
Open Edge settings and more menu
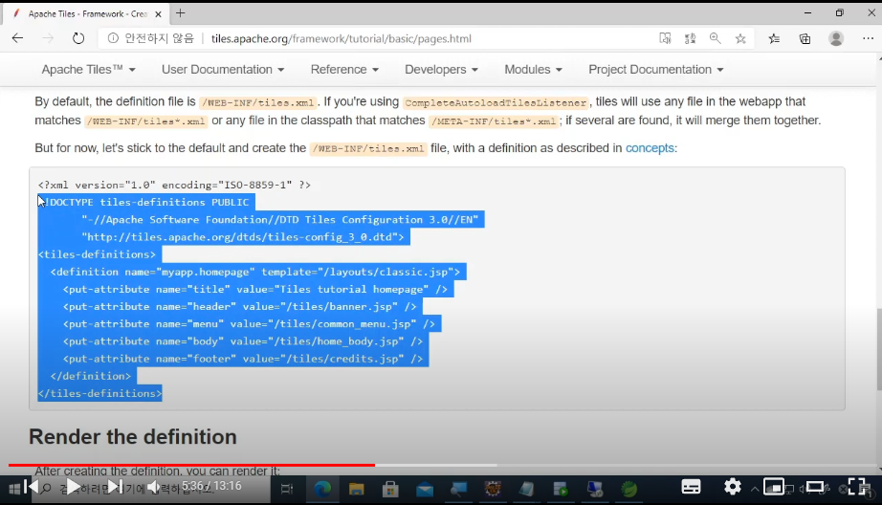(x=868, y=38)
